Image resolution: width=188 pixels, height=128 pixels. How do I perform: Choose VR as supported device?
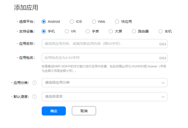67,31
